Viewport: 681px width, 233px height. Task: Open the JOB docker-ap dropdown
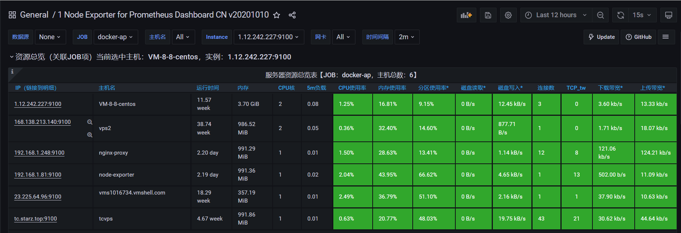point(116,37)
